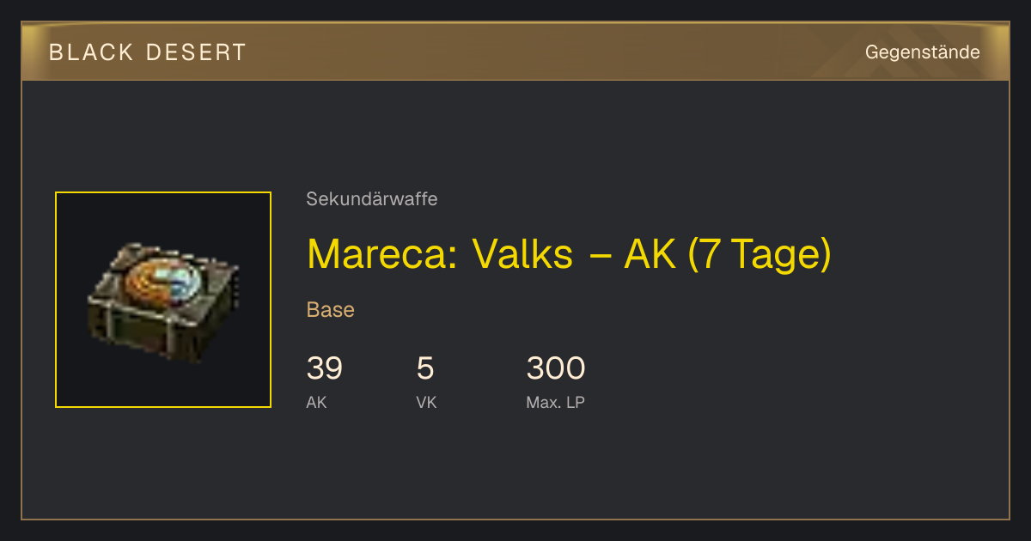This screenshot has height=541, width=1031.
Task: Click the 39 attack value
Action: [325, 368]
